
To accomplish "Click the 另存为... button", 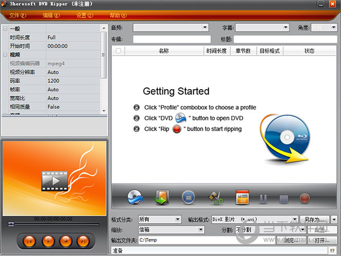I will pyautogui.click(x=315, y=220).
